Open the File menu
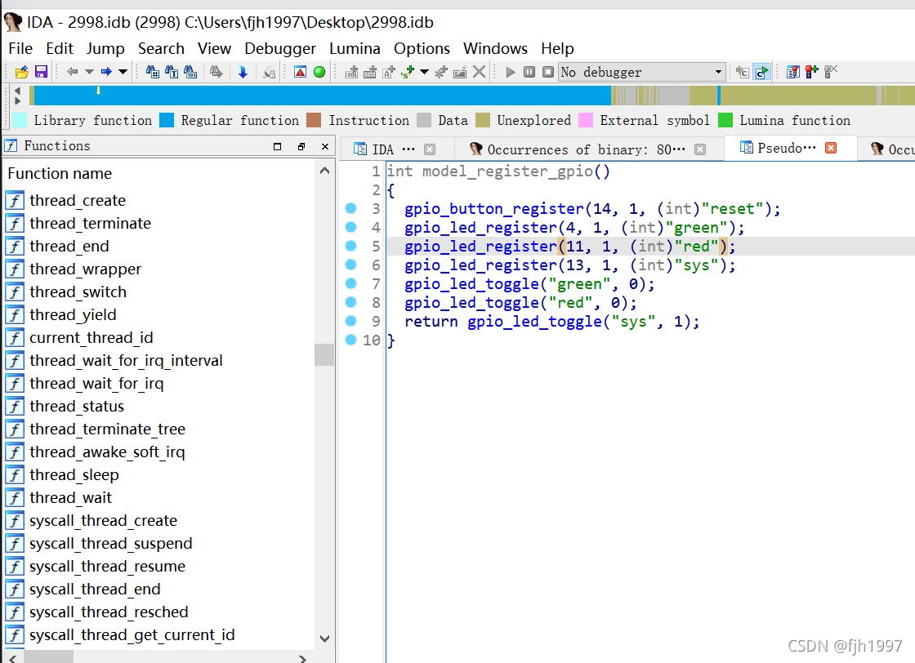 (20, 48)
